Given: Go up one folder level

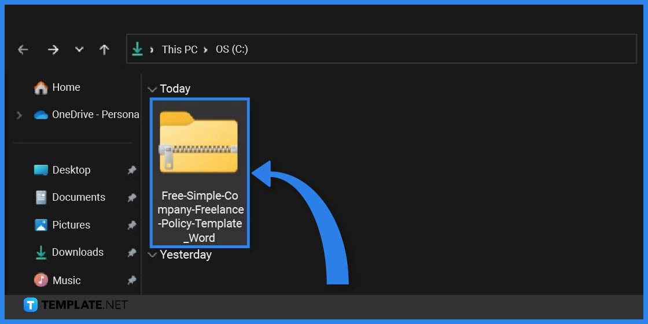Looking at the screenshot, I should pyautogui.click(x=104, y=50).
